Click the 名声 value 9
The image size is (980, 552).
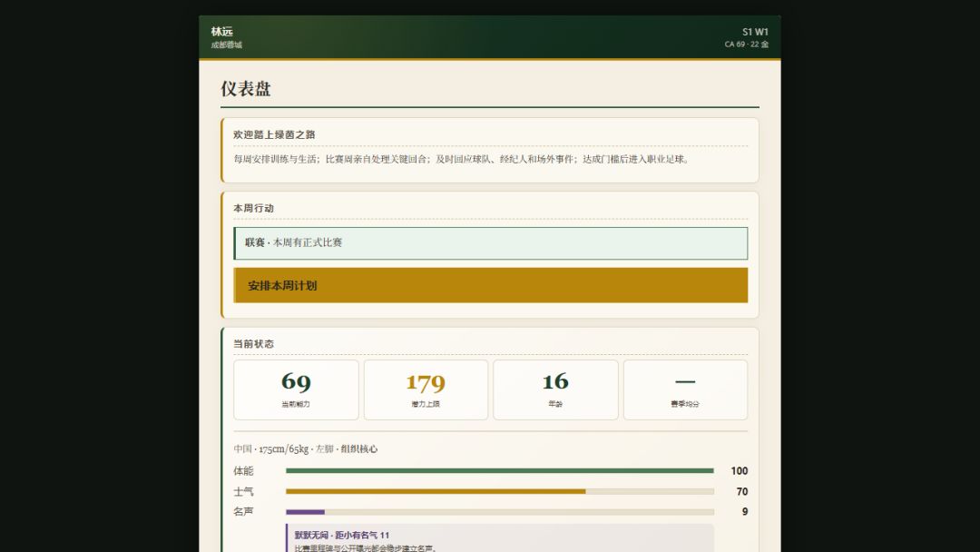(x=745, y=511)
